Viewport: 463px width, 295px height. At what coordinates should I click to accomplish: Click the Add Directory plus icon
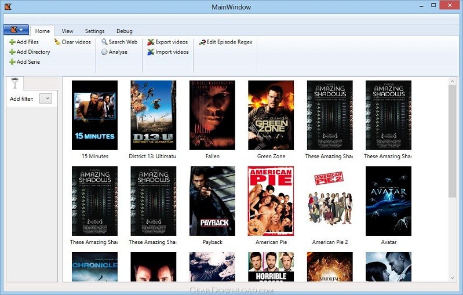pyautogui.click(x=12, y=52)
